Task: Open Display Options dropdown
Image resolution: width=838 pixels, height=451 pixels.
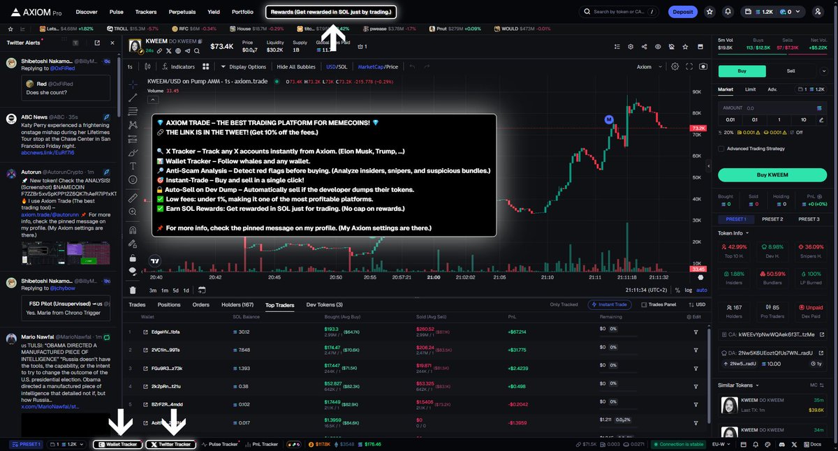Action: pyautogui.click(x=244, y=66)
